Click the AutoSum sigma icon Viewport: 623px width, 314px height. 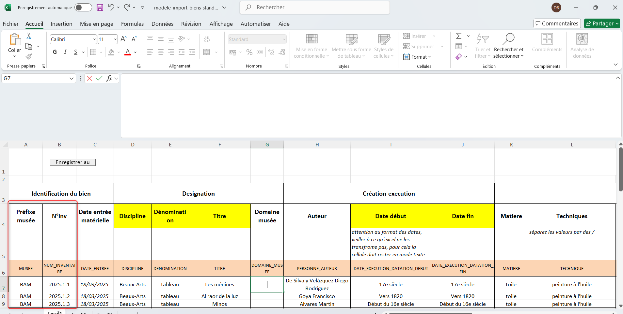tap(459, 36)
